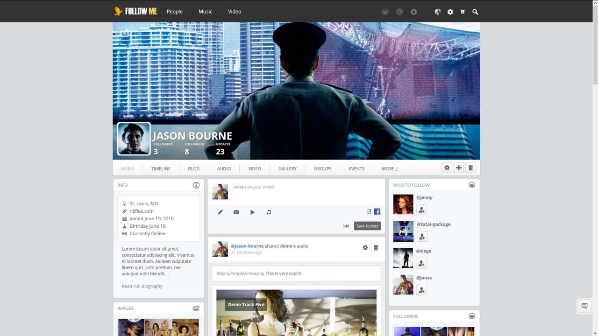Viewport: 598px width, 336px height.
Task: Click the 21 minutes ago timestamp
Action: 246,252
